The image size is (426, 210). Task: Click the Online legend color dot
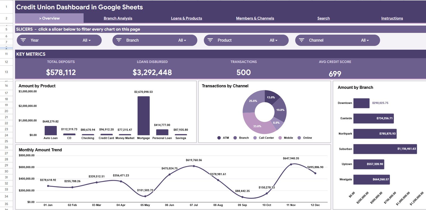[299, 138]
